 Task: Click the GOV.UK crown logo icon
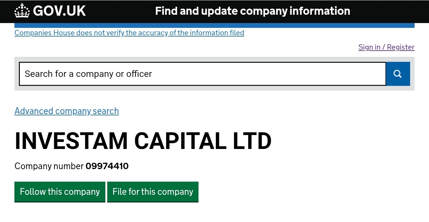coord(22,11)
